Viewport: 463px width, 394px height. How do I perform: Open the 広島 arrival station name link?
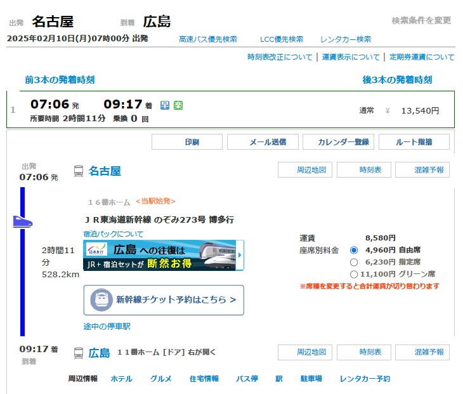pyautogui.click(x=99, y=353)
